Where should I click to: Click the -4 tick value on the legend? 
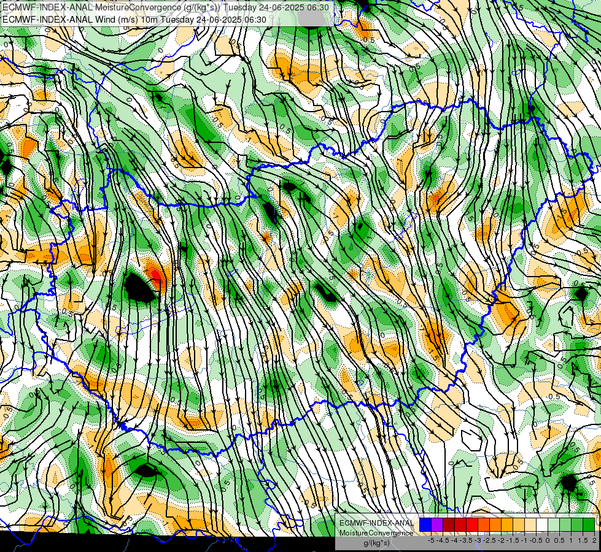pyautogui.click(x=454, y=540)
